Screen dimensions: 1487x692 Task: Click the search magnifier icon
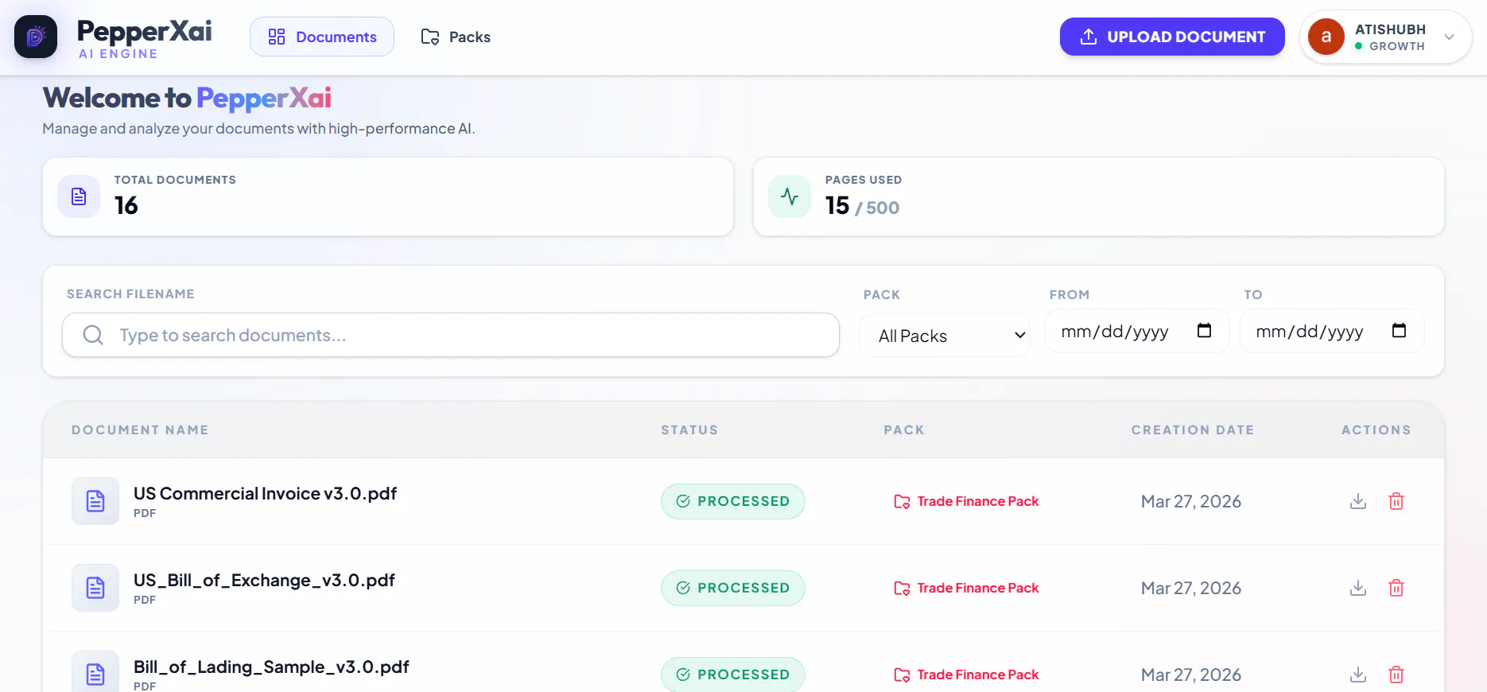click(x=93, y=335)
